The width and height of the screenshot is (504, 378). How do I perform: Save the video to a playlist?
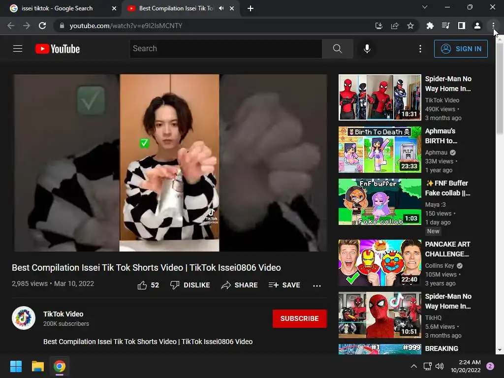click(284, 285)
